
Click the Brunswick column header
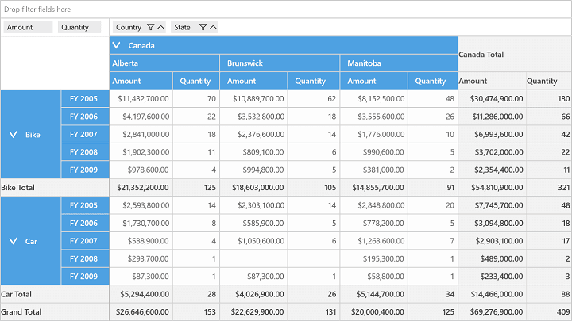tap(280, 63)
